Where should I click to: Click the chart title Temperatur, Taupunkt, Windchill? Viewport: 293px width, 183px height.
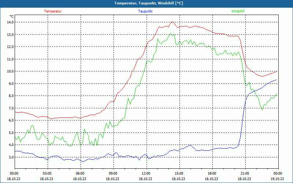(x=149, y=3)
